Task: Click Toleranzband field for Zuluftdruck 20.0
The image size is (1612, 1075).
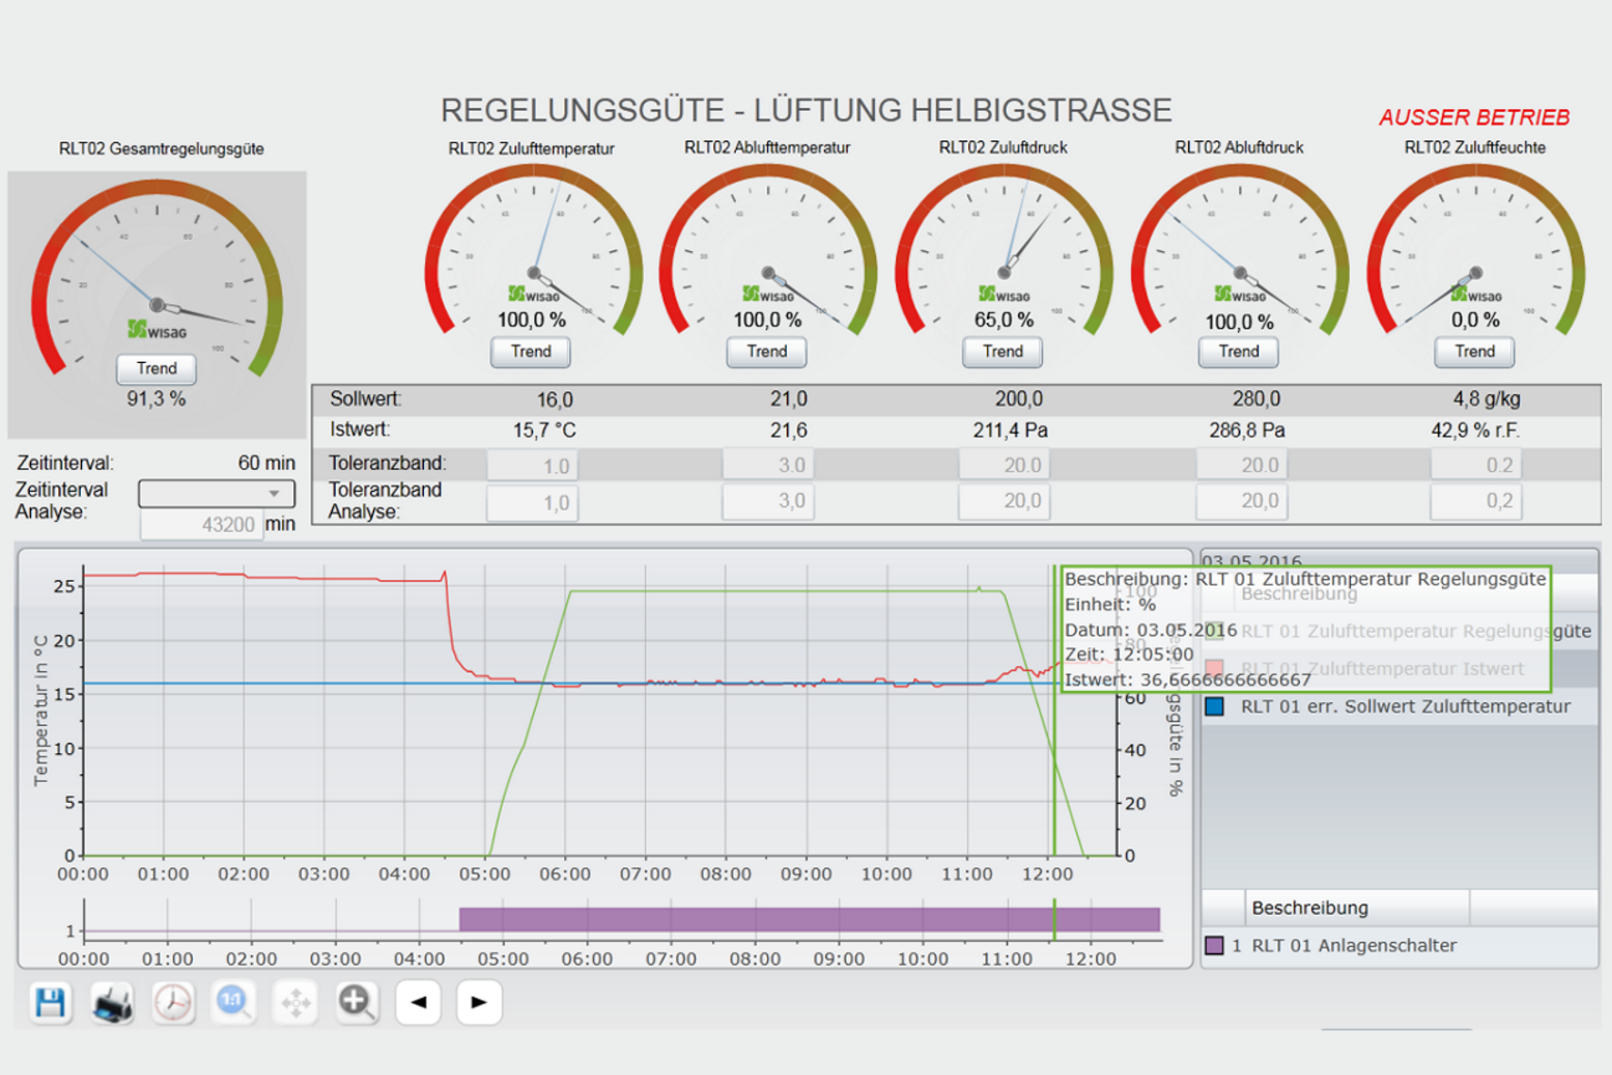Action: coord(1004,465)
